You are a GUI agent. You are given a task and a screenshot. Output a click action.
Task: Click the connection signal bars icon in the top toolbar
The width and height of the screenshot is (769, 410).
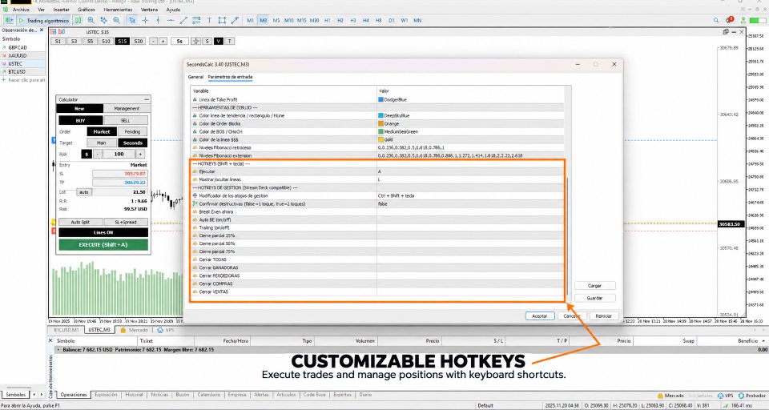(743, 21)
